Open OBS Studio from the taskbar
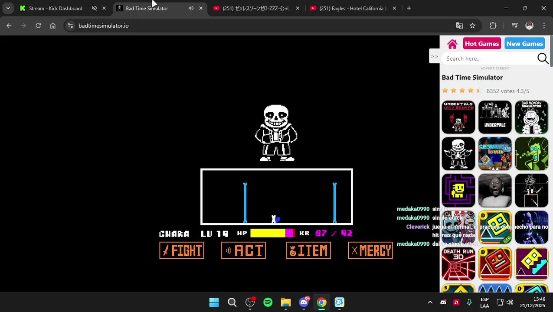The height and width of the screenshot is (312, 553). (250, 302)
